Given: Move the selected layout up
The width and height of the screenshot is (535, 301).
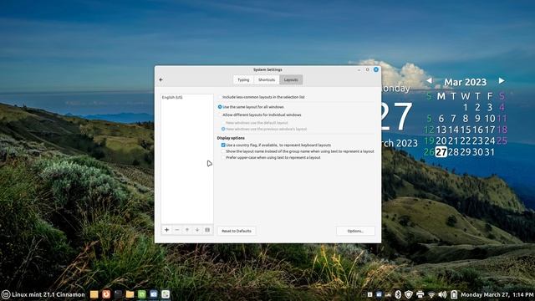Looking at the screenshot, I should pyautogui.click(x=187, y=230).
